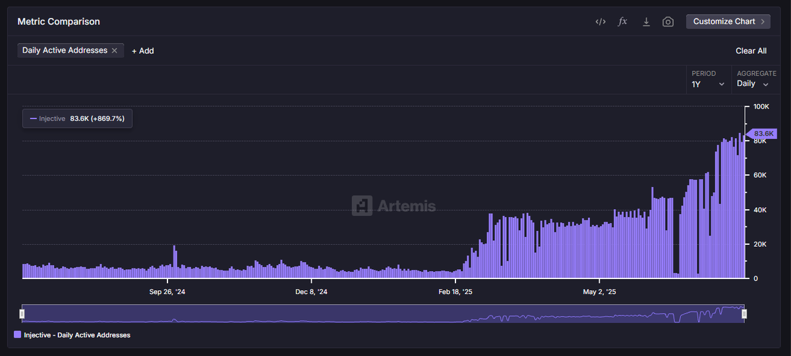Screen dimensions: 791x356
Task: Open the fx formula editor
Action: pyautogui.click(x=622, y=22)
